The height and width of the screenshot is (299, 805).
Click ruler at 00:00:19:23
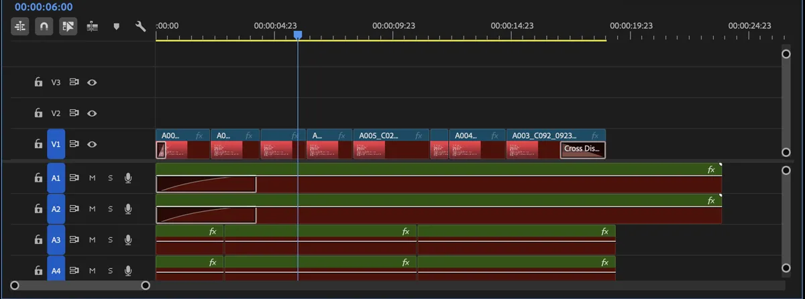[631, 25]
